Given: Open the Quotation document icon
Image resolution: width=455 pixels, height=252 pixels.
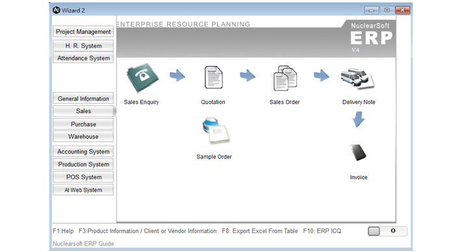Looking at the screenshot, I should [x=214, y=77].
